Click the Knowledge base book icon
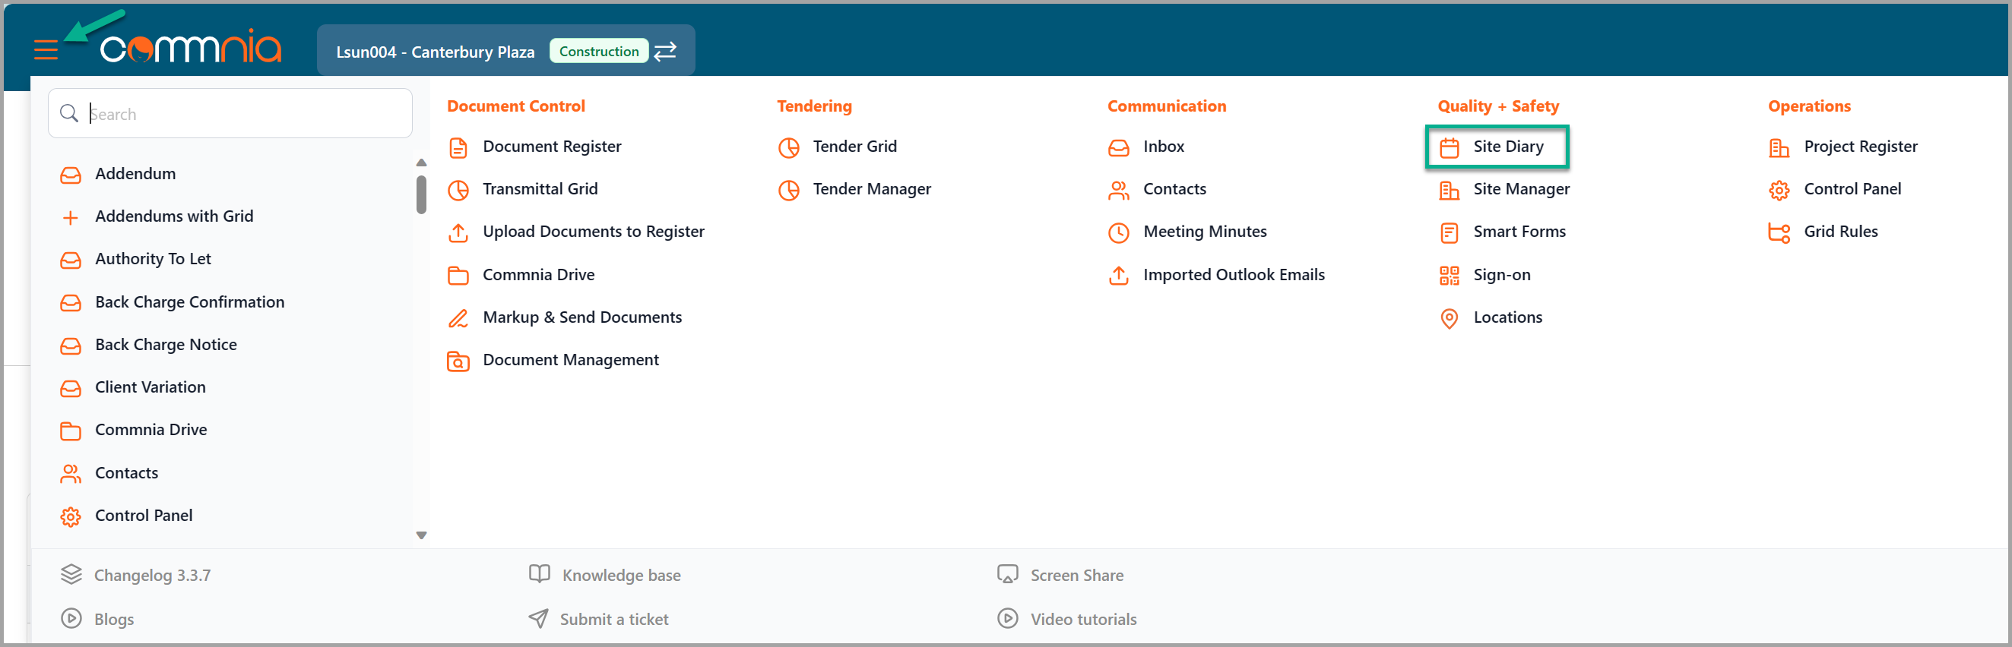 (x=540, y=574)
